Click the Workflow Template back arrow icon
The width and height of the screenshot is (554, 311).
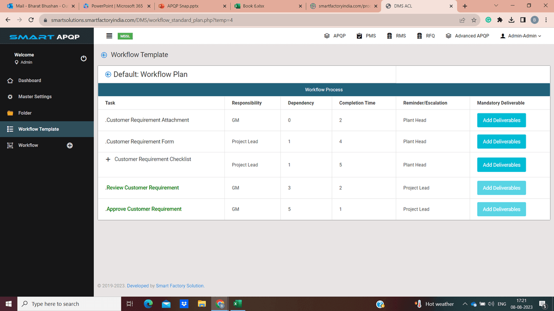coord(104,54)
